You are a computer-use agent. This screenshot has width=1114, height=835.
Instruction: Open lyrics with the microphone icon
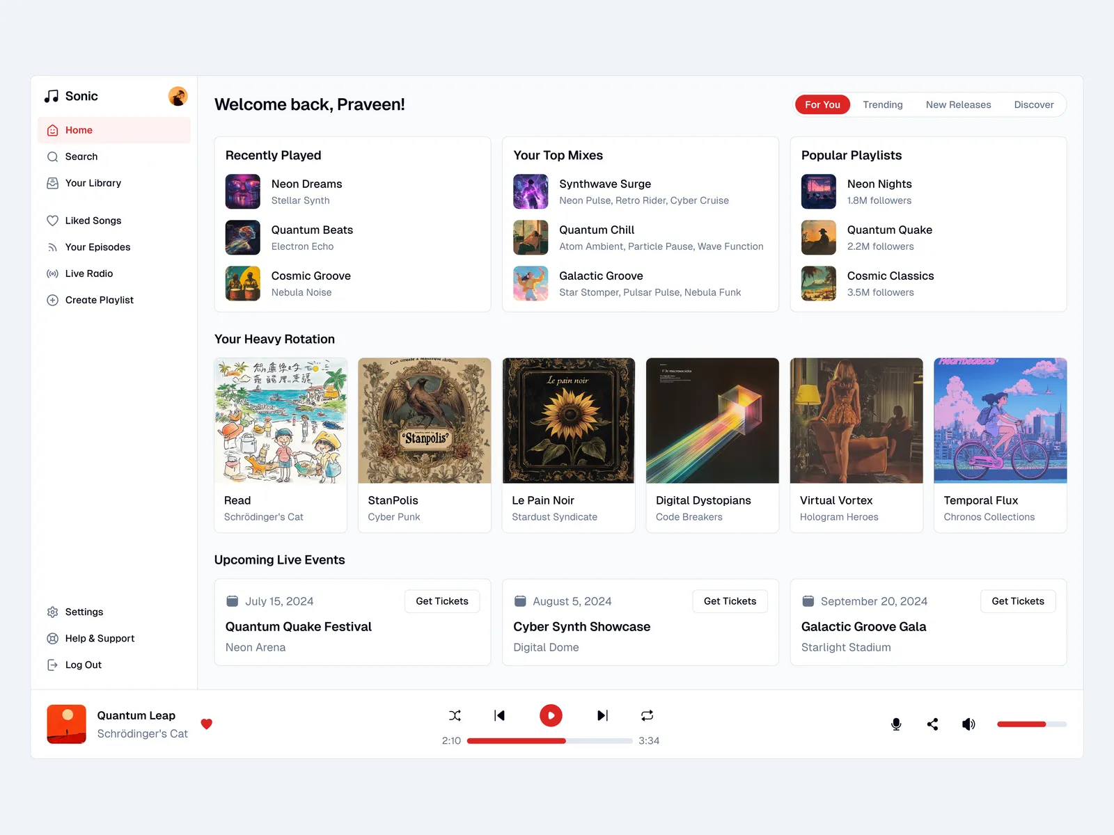click(x=896, y=724)
